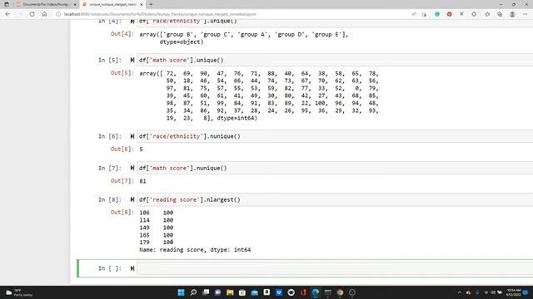Close the Documents/For Videos tab

coord(75,4)
